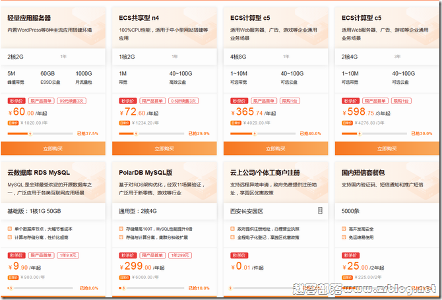Click the bullet icon beside 免运维易使用
The image size is (442, 300).
coord(344,237)
